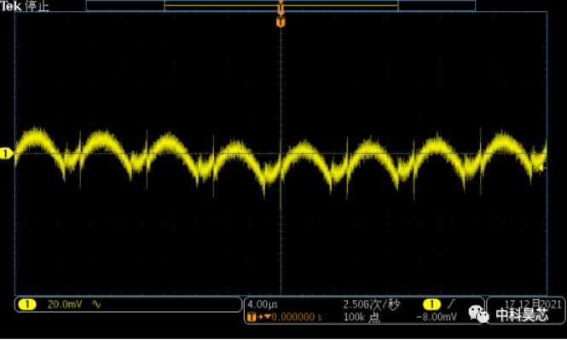Select the channel 1 ground reference marker
The width and height of the screenshot is (567, 340).
(6, 153)
